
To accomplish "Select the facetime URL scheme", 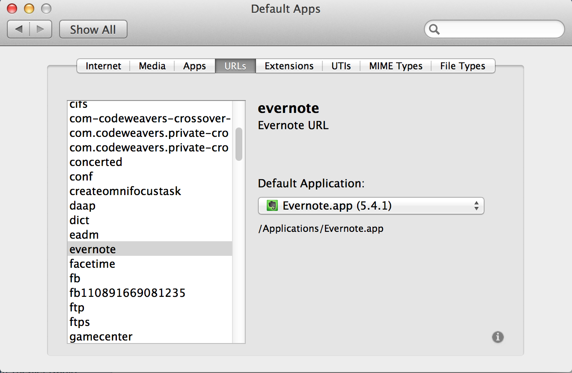I will (x=150, y=264).
